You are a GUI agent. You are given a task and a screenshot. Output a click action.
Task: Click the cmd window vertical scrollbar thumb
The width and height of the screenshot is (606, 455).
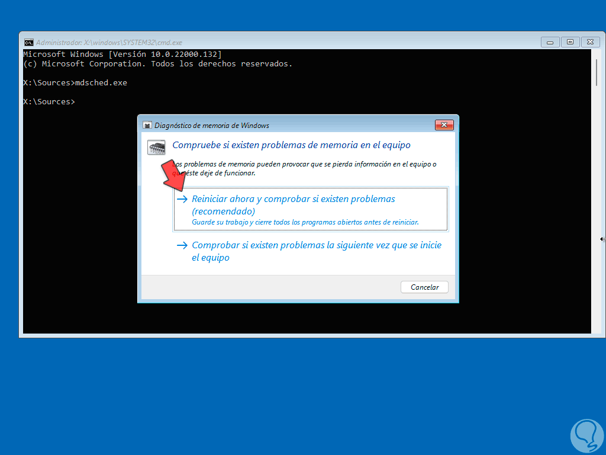click(x=597, y=73)
